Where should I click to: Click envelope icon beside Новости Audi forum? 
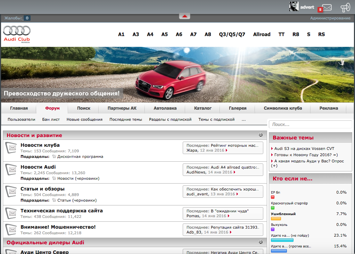(11, 170)
